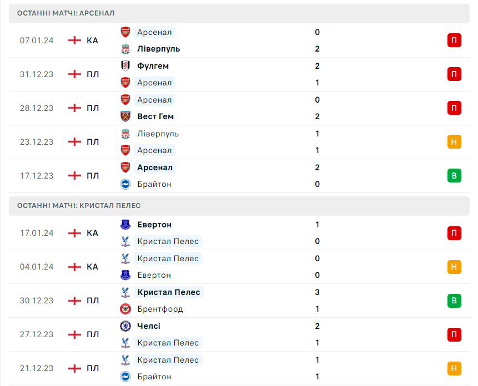Click Fulham crest in 31.12.23 match
The height and width of the screenshot is (386, 478).
click(125, 66)
